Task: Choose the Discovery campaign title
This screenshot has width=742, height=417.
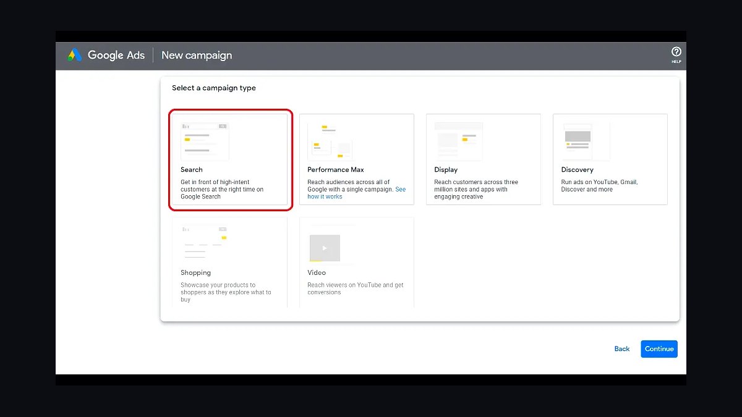Action: [x=577, y=170]
